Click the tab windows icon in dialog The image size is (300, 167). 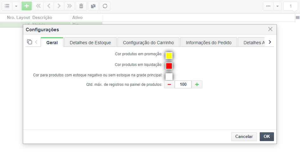click(29, 42)
